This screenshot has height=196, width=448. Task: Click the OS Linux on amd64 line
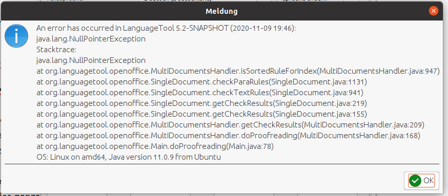(129, 157)
